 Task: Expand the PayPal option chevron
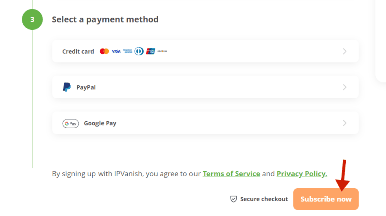click(344, 87)
